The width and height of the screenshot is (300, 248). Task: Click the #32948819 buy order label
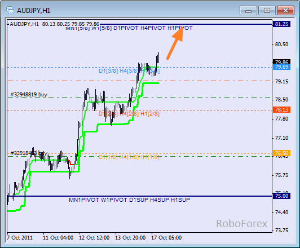coord(29,95)
